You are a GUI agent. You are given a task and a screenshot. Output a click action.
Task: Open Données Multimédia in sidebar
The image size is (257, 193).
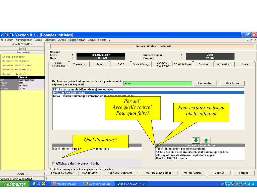coord(17,70)
